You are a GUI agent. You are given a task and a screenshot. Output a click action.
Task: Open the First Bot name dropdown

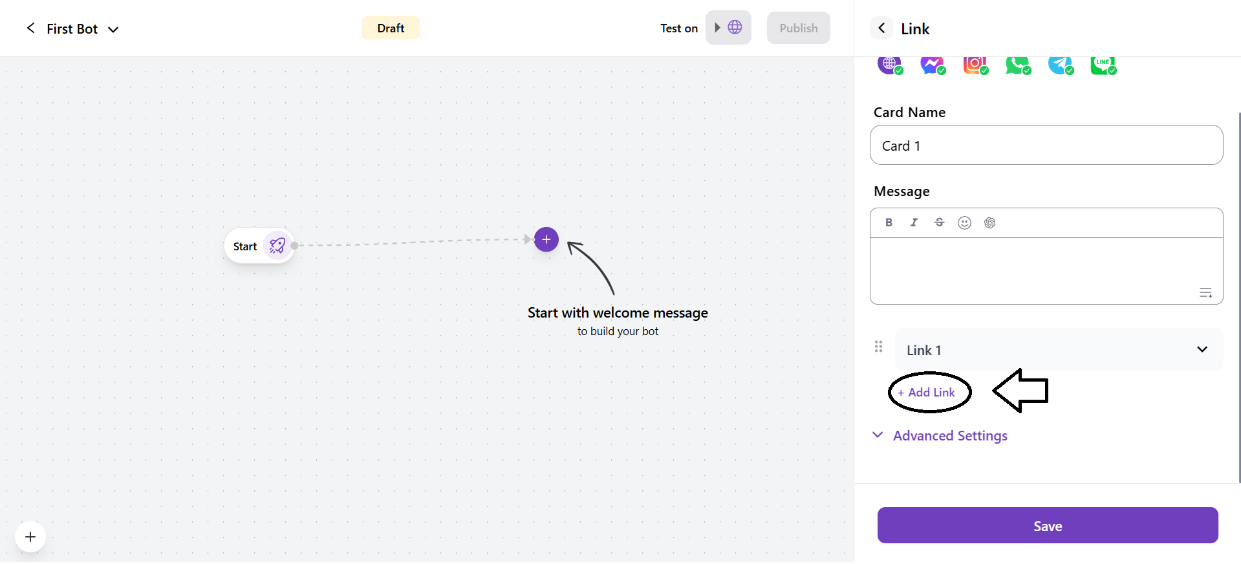[113, 30]
